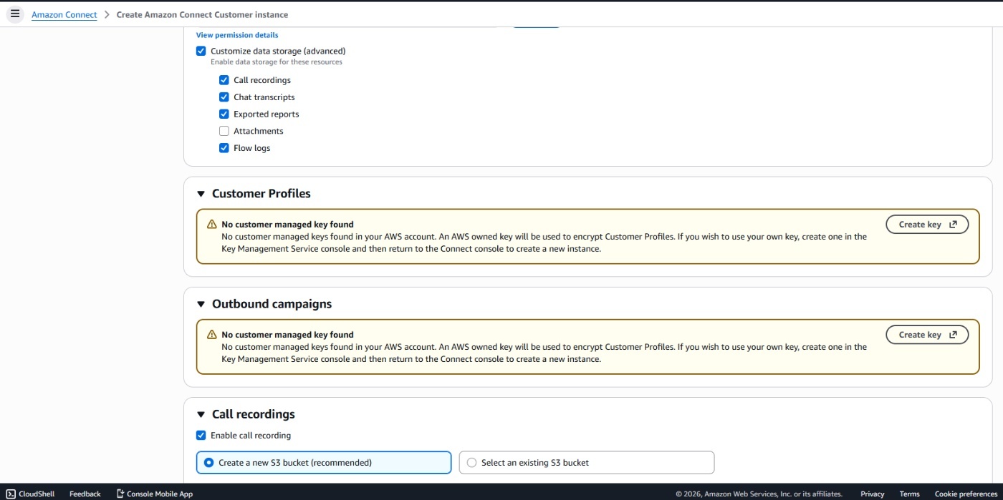Open View permission details link
Viewport: 1003px width, 500px height.
pos(237,35)
